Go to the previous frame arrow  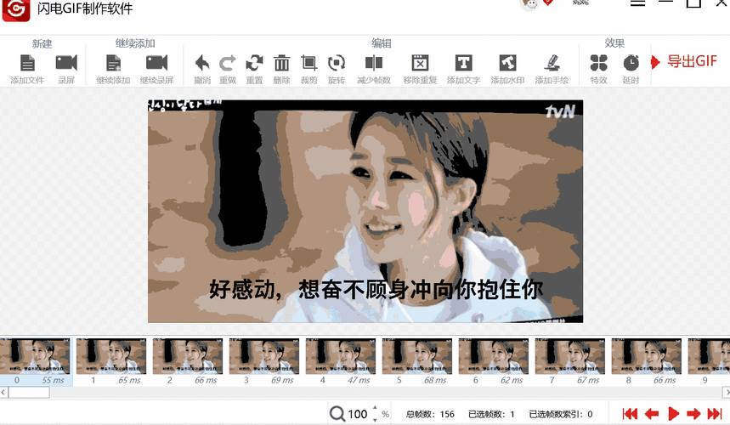tap(651, 413)
